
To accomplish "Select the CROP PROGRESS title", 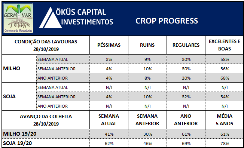I will pos(167,21).
